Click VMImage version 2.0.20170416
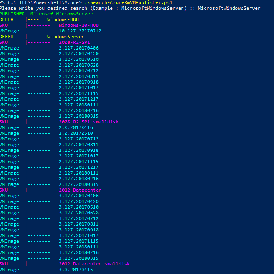The image size is (274, 274). [x=76, y=127]
